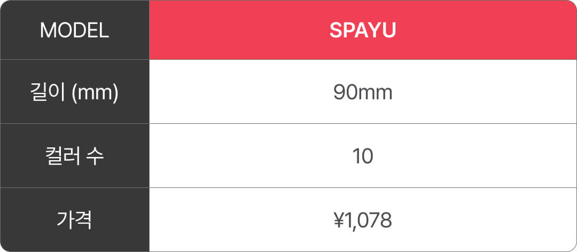Click the 가격 row label
This screenshot has width=577, height=252.
[x=74, y=220]
